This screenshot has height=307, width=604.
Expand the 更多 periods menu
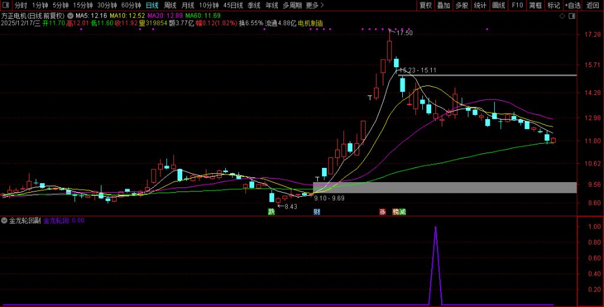click(x=315, y=5)
